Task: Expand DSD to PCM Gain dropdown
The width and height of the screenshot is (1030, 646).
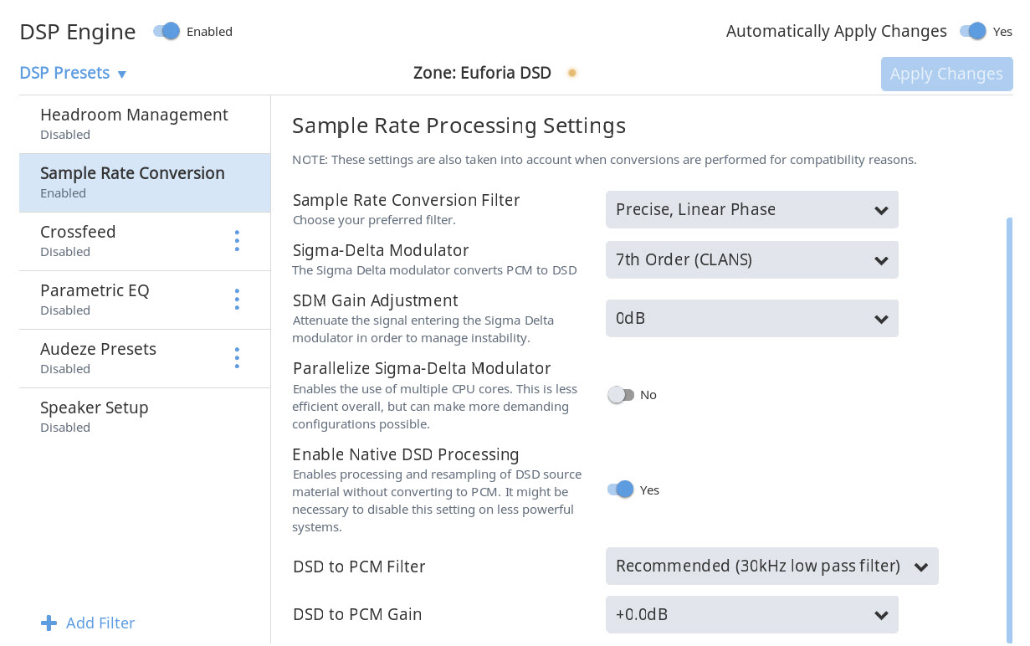Action: pyautogui.click(x=751, y=615)
